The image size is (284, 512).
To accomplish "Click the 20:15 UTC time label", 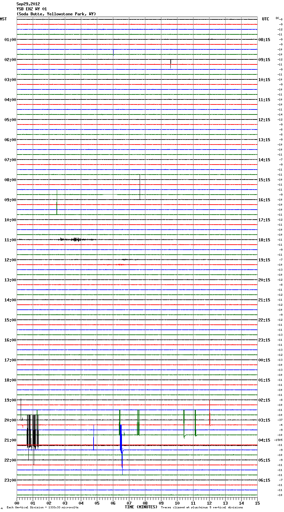I will 264,280.
